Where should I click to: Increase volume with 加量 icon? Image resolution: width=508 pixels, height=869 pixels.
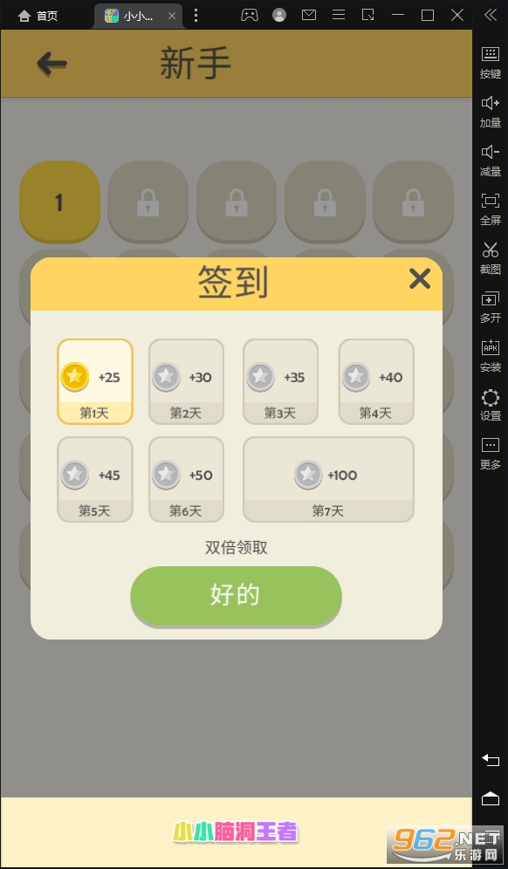coord(491,112)
